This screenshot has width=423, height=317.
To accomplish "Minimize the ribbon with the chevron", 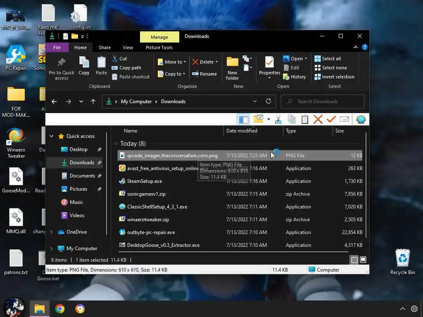I will (356, 47).
